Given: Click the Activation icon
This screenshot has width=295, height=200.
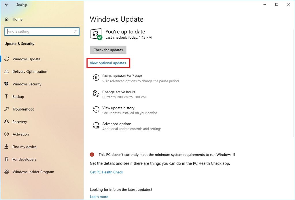Looking at the screenshot, I should tap(7, 134).
